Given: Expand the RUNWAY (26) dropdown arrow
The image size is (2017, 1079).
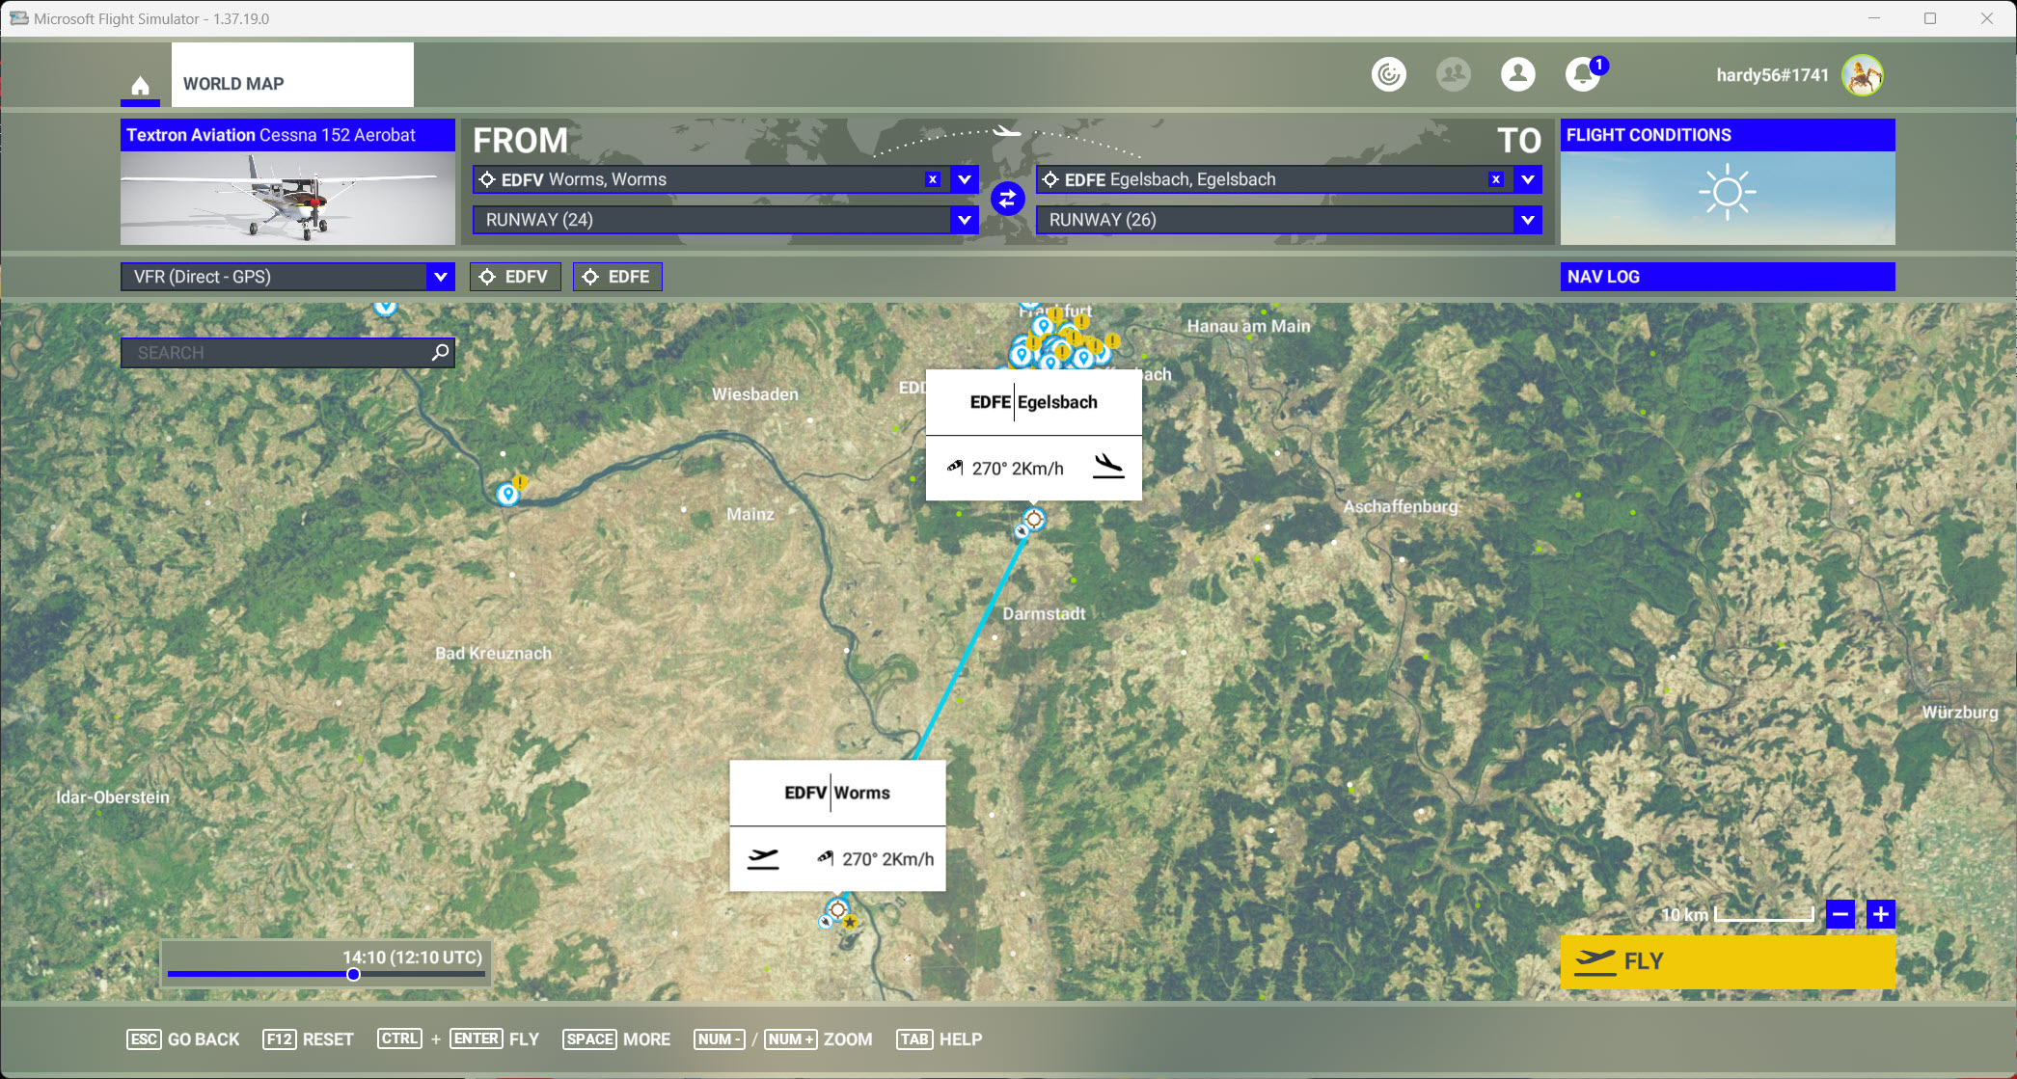Looking at the screenshot, I should [x=1528, y=220].
